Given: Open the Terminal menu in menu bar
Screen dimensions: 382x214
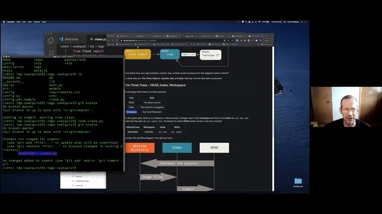Looking at the screenshot, I should coord(11,22).
